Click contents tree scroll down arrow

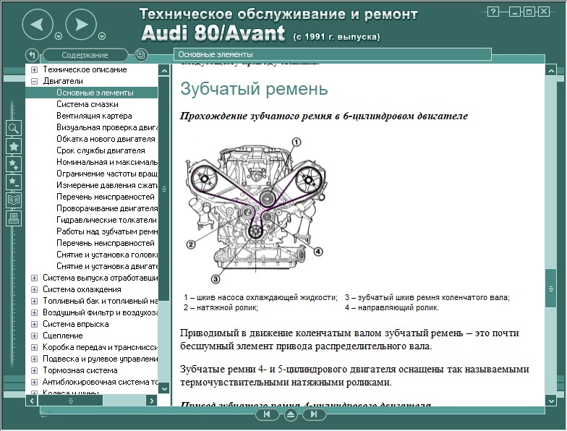point(164,389)
